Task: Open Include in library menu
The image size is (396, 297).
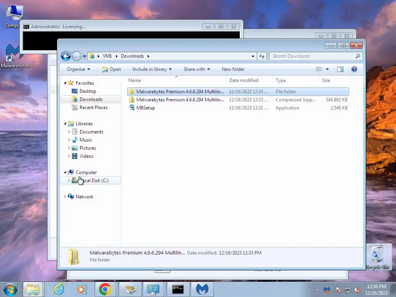Action: click(152, 69)
